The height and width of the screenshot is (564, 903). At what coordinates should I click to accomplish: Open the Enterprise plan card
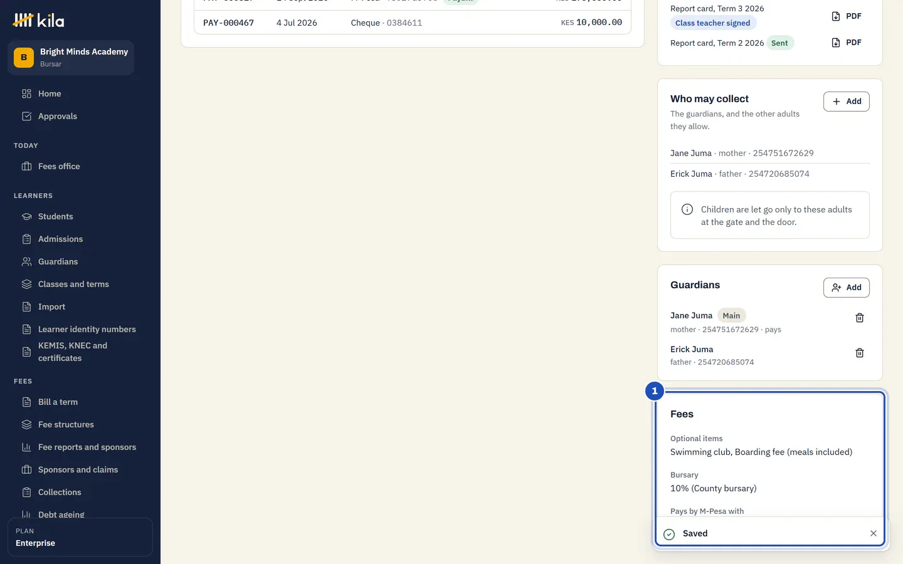tap(80, 537)
